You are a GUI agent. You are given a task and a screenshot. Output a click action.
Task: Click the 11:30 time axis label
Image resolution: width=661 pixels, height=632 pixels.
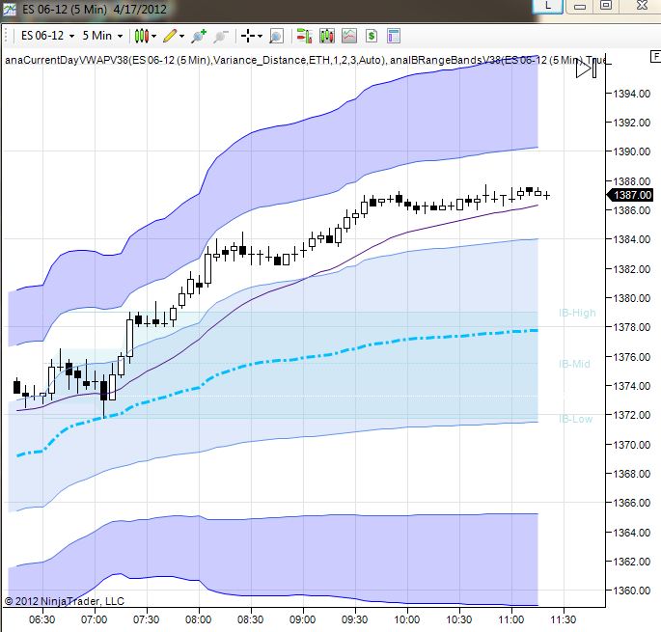(564, 619)
